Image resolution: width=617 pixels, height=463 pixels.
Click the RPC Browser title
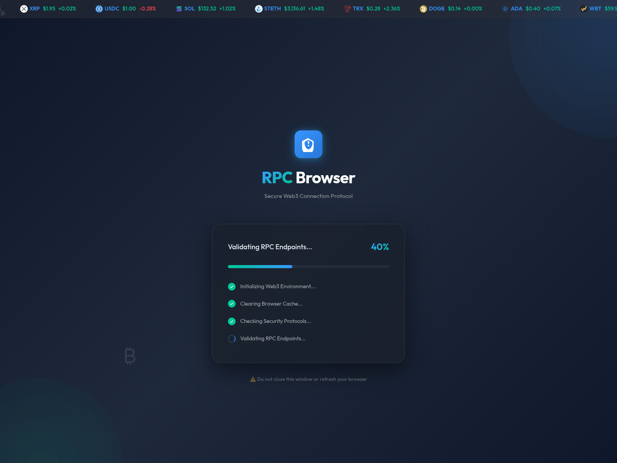308,178
